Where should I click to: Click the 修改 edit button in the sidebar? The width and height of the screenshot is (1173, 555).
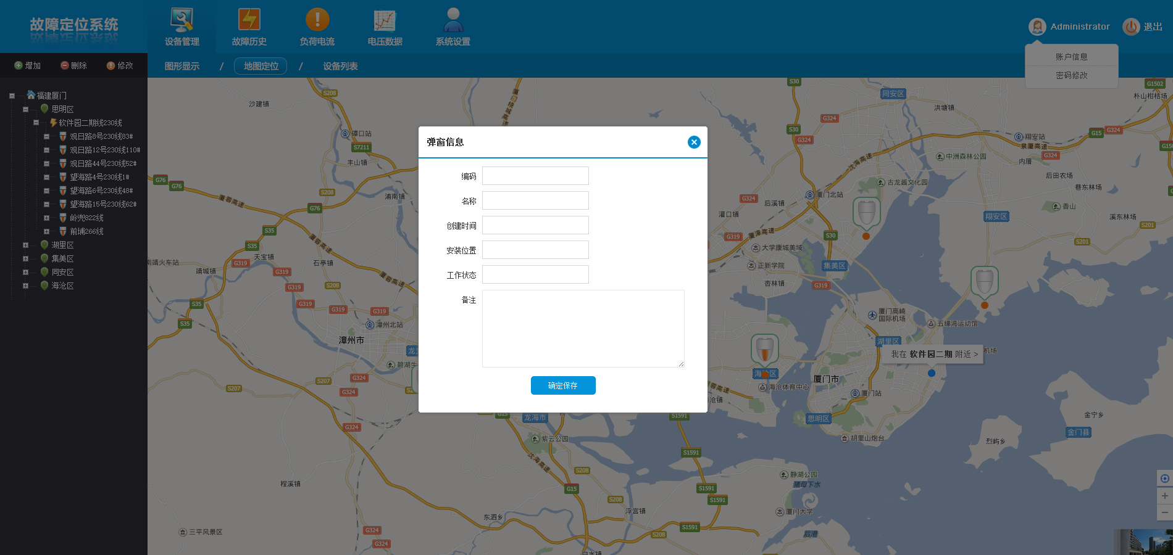pyautogui.click(x=120, y=65)
